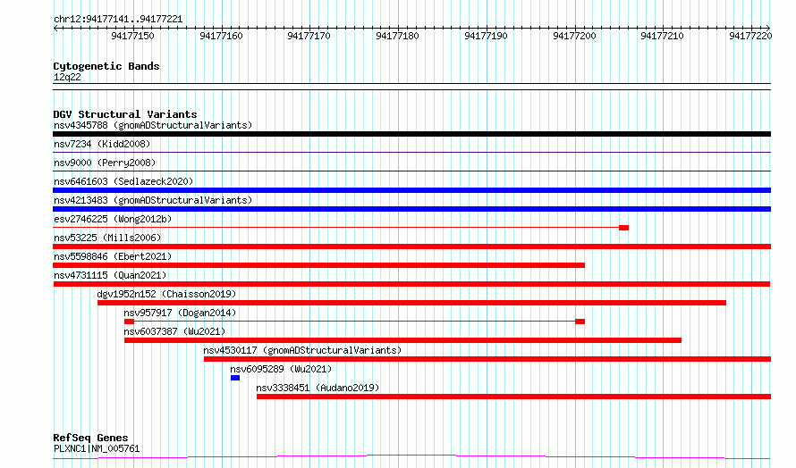Click ruler position 94177210
Image resolution: width=796 pixels, height=468 pixels.
663,36
